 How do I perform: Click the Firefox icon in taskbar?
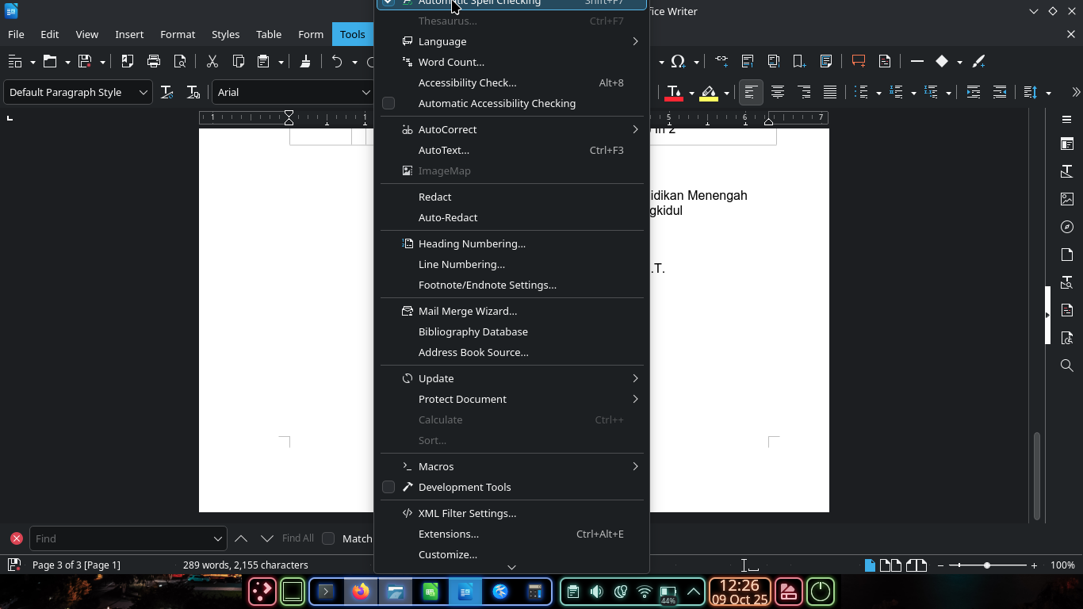(362, 592)
